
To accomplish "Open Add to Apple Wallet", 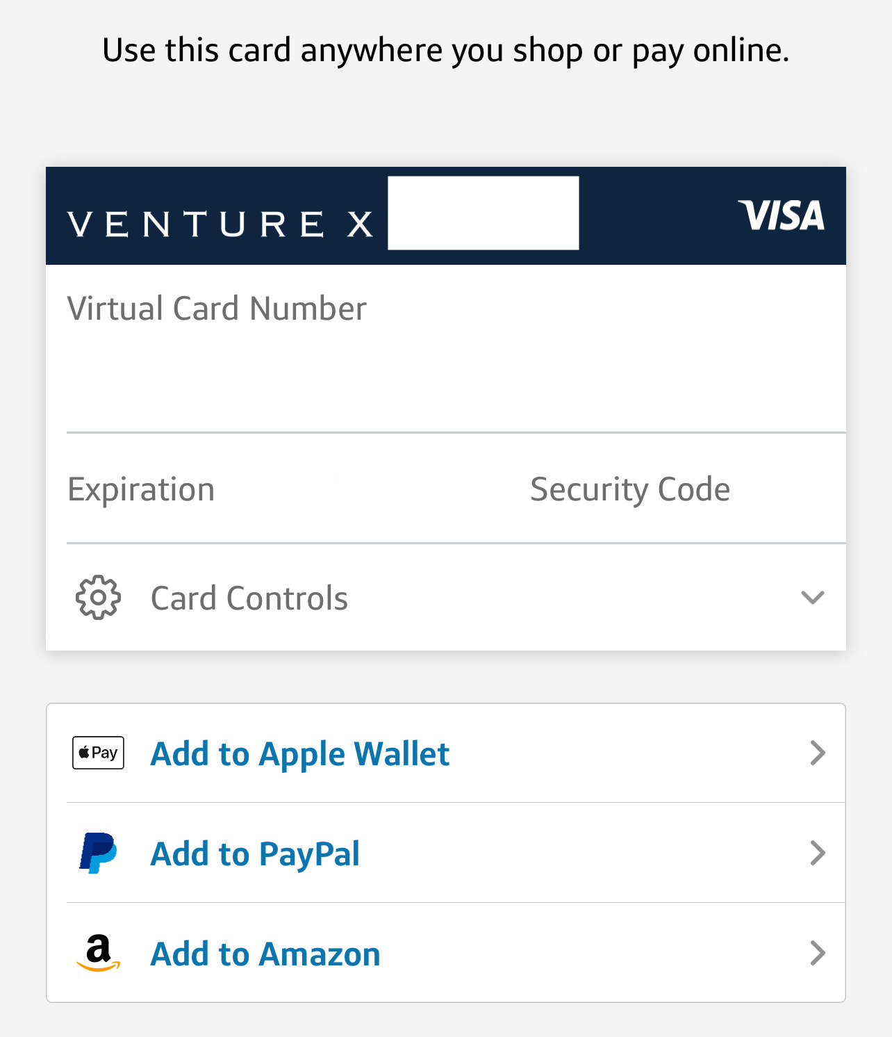I will (x=300, y=753).
